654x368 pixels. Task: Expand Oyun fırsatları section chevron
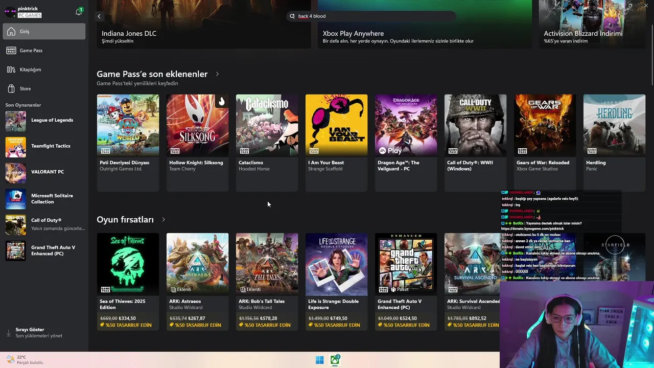163,220
